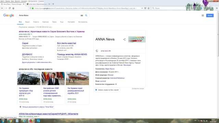Open the Сирия sitelink
Viewport: 219px width, 123px height.
[25, 43]
